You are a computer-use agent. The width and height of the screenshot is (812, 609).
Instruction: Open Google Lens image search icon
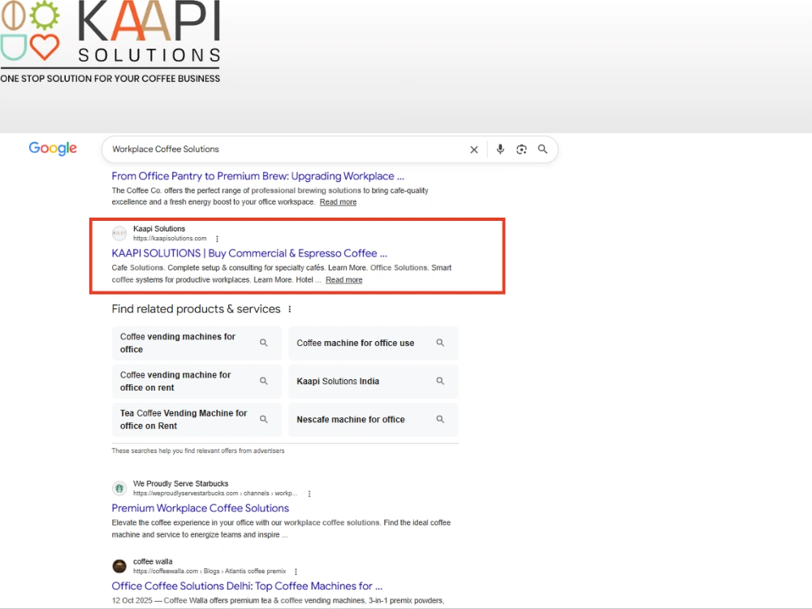point(521,149)
